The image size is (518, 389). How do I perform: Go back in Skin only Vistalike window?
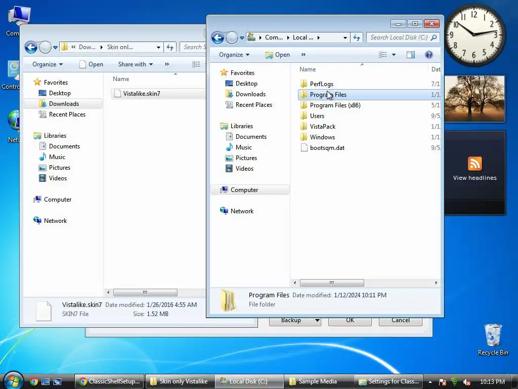(x=31, y=47)
